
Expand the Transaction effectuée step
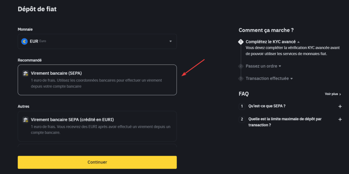pos(269,79)
